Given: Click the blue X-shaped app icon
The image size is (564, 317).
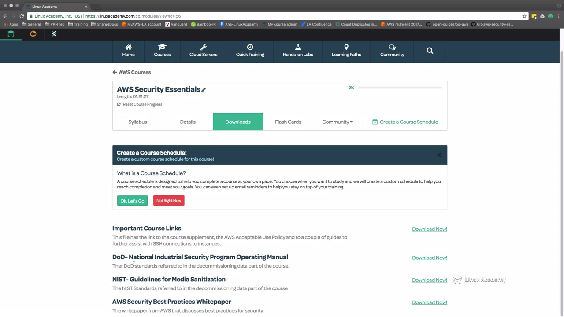Looking at the screenshot, I should coord(54,34).
